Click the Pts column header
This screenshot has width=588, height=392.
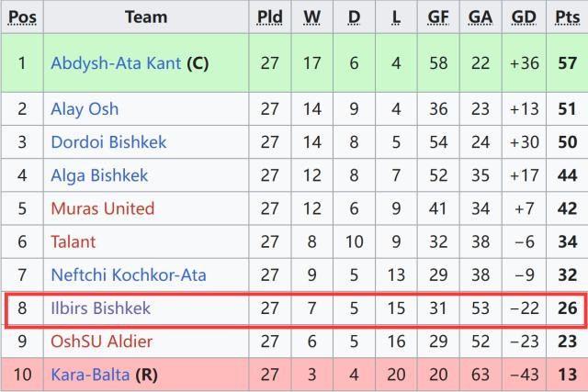pyautogui.click(x=567, y=17)
